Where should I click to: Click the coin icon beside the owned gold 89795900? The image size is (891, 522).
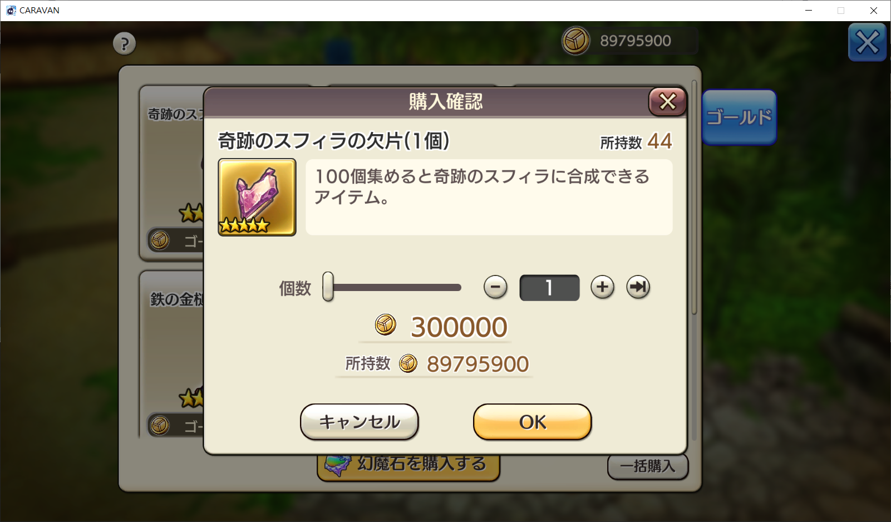(408, 363)
